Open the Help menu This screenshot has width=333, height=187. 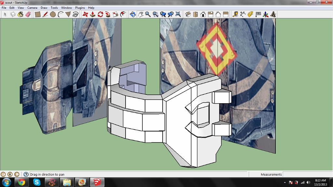[91, 8]
